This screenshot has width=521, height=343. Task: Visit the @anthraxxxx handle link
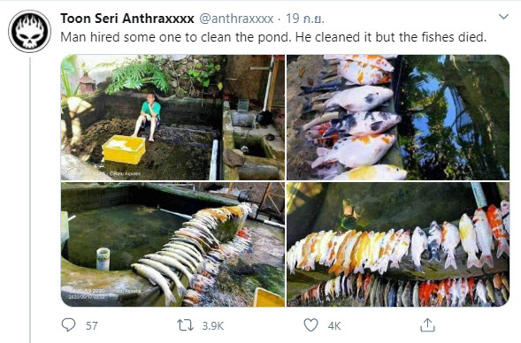[236, 19]
